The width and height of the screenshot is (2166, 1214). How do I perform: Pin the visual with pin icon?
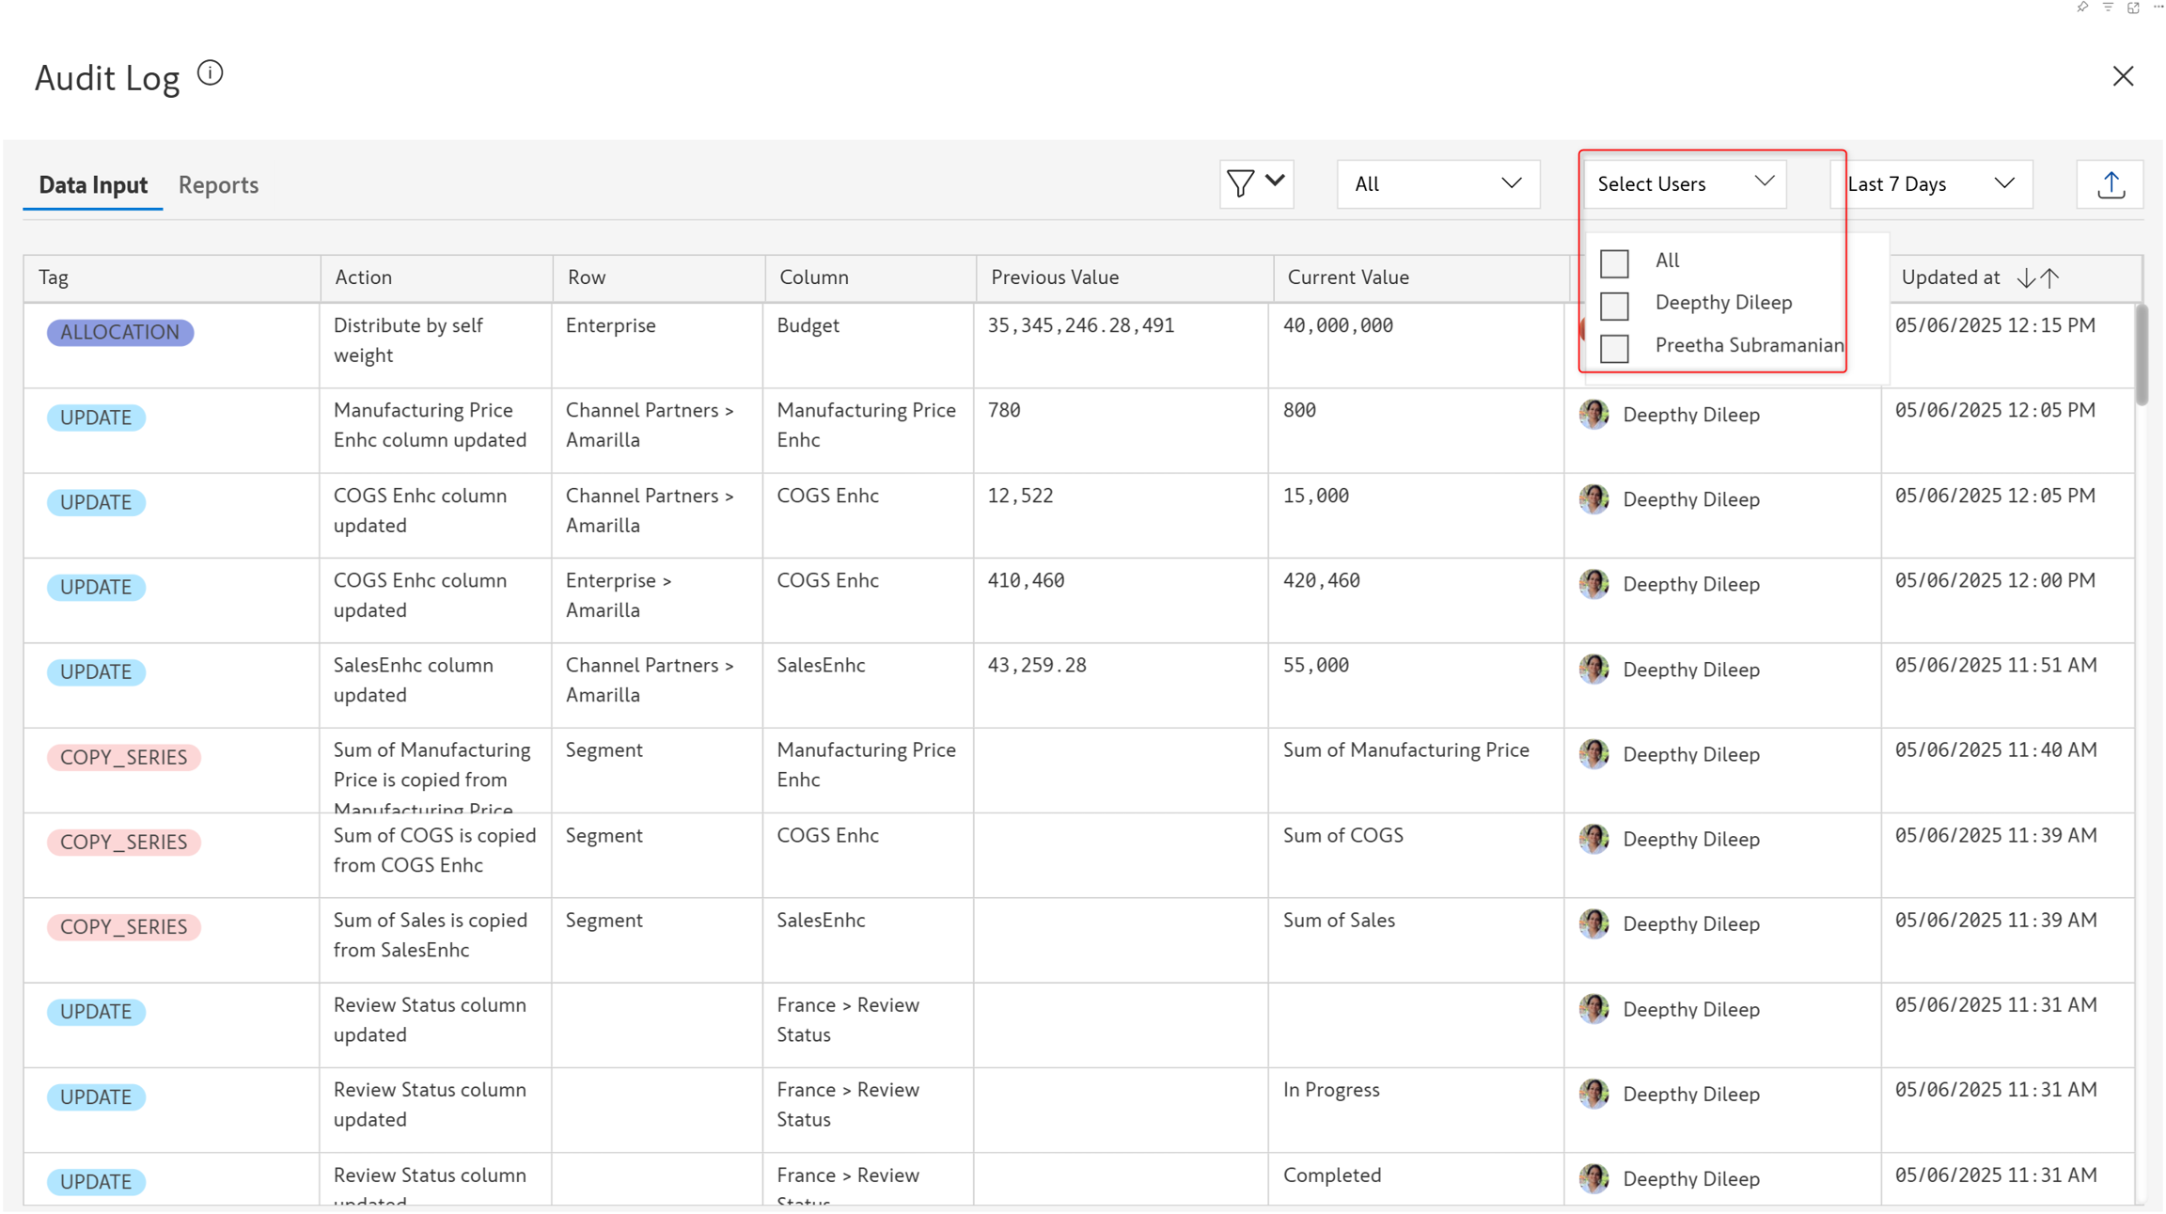coord(2082,8)
